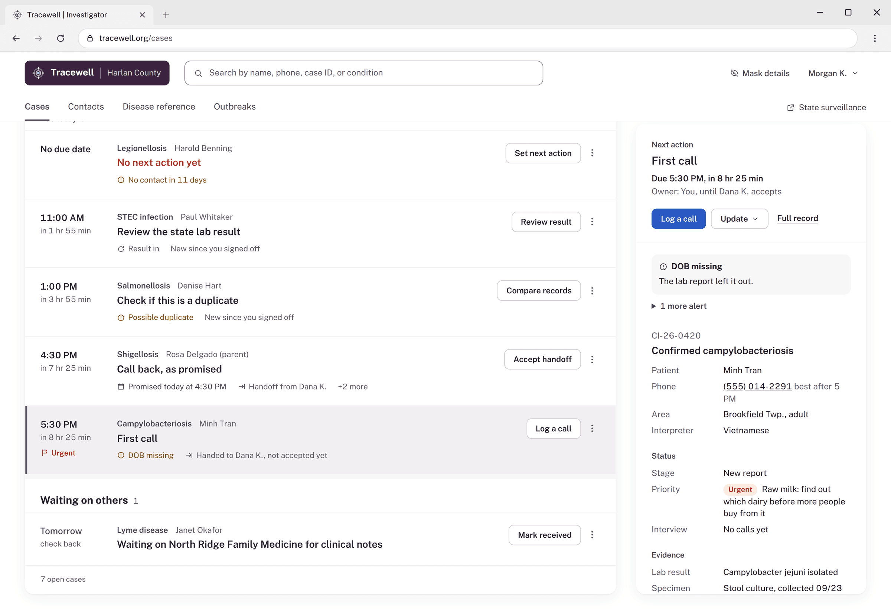
Task: Click the search magnifier icon
Action: tap(198, 73)
